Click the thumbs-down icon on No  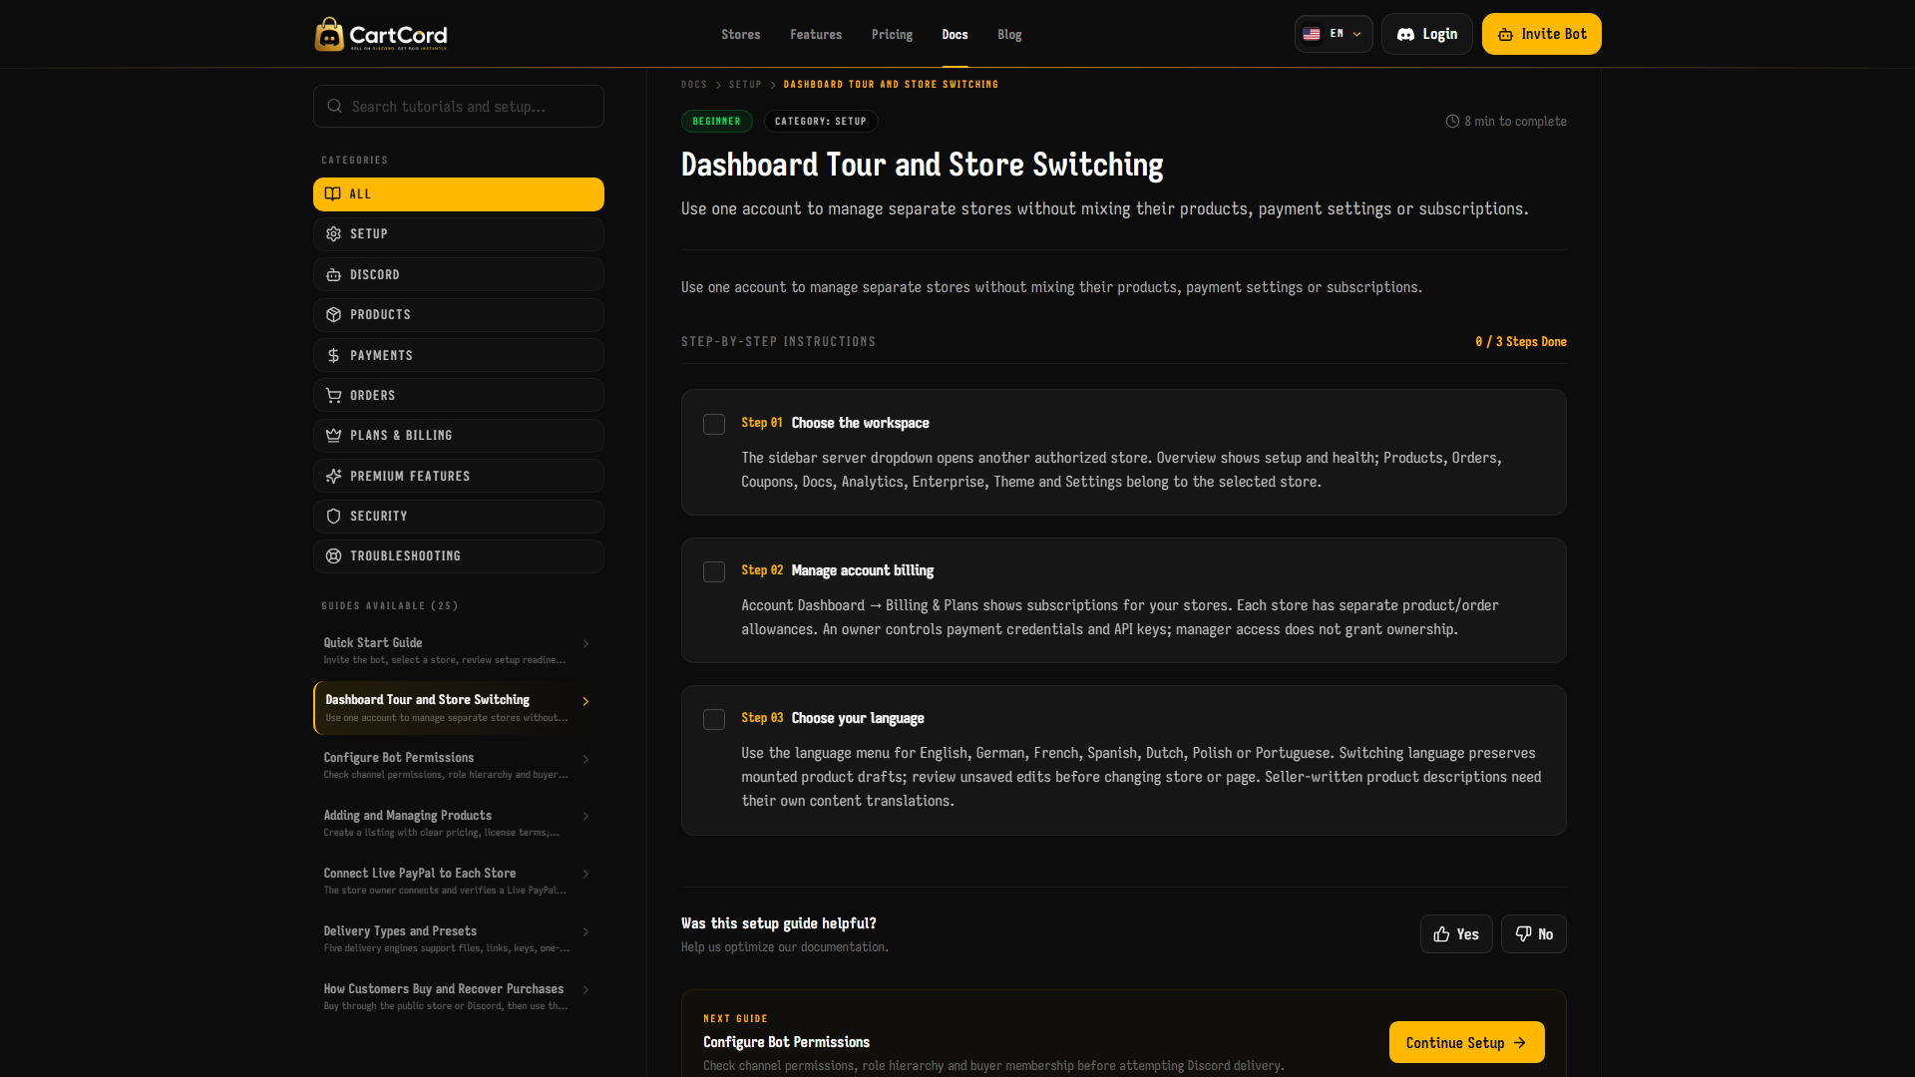1523,934
